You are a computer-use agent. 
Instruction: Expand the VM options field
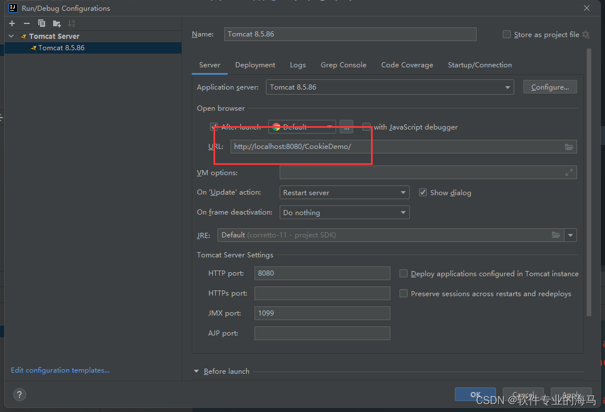click(x=568, y=172)
